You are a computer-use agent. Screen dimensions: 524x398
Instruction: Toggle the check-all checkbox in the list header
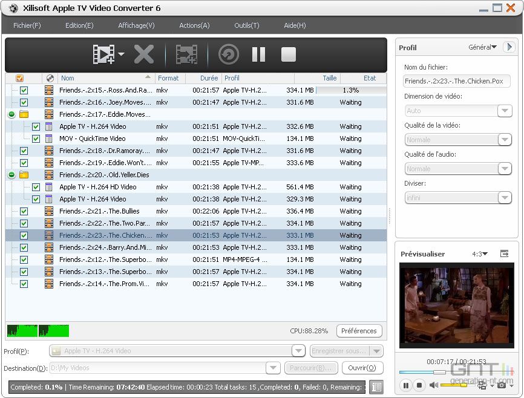[19, 78]
